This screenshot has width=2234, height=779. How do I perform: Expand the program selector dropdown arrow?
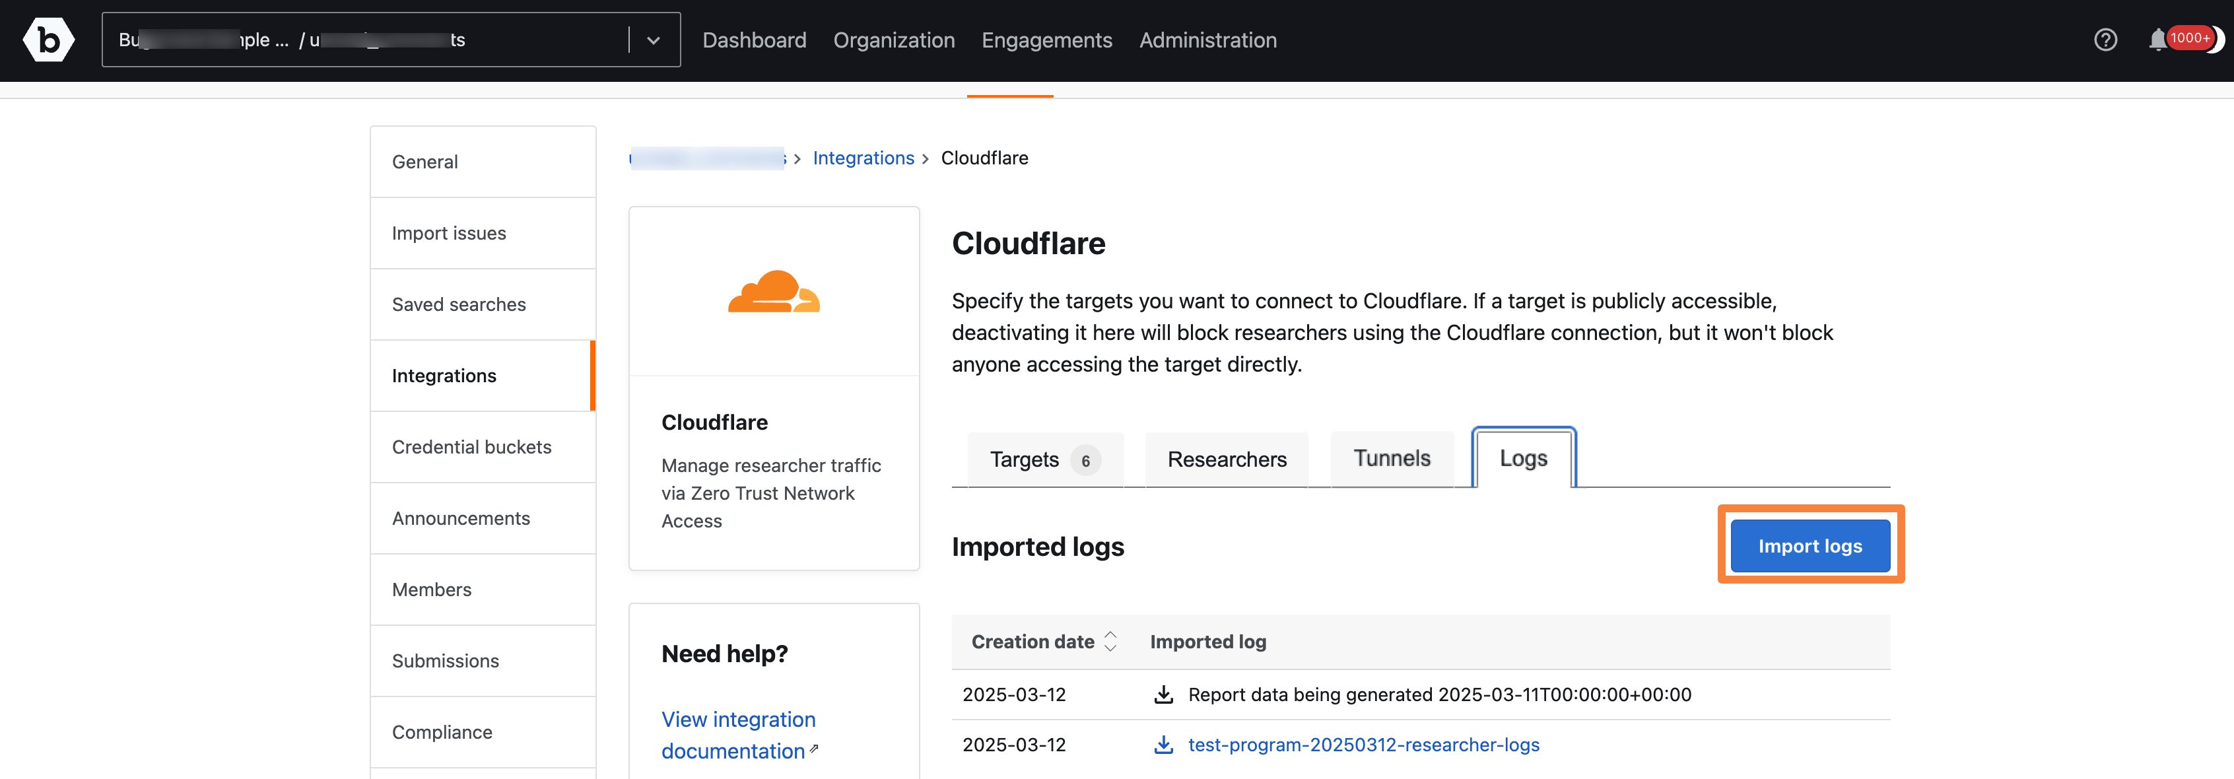[x=653, y=40]
